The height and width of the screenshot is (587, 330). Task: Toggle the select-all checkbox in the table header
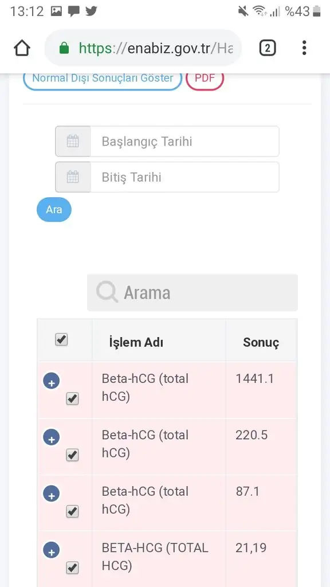tap(60, 339)
